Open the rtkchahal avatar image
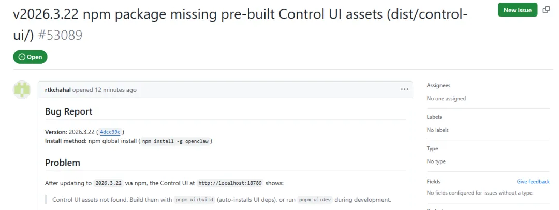 (x=22, y=90)
